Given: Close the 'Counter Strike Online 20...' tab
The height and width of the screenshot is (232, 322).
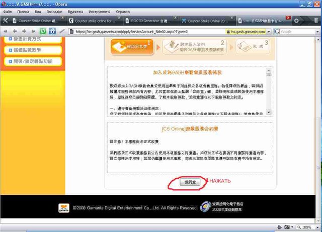Looking at the screenshot, I should click(232, 18).
